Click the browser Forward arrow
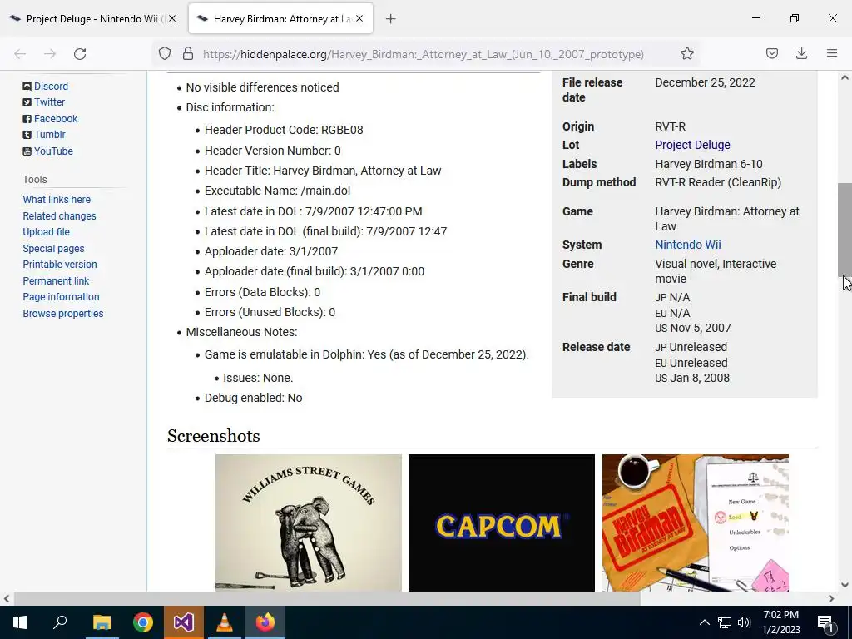 tap(50, 54)
